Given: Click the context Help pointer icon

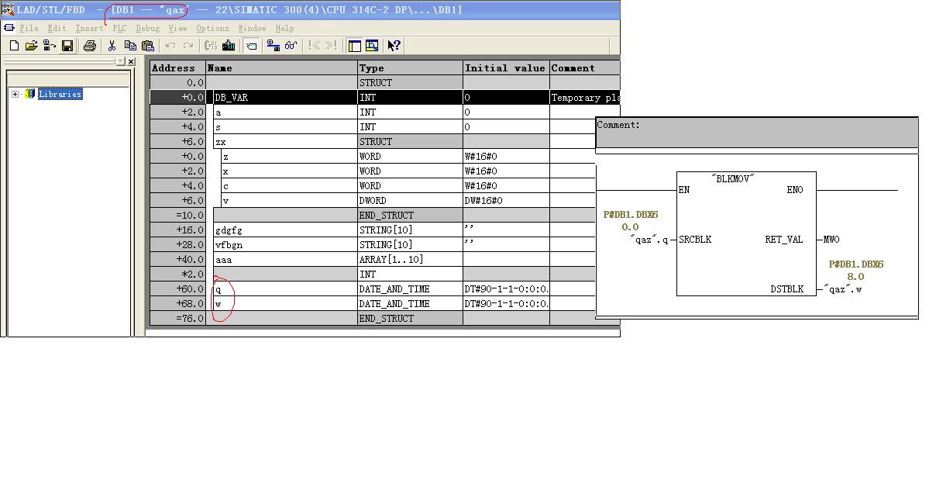Looking at the screenshot, I should point(394,46).
